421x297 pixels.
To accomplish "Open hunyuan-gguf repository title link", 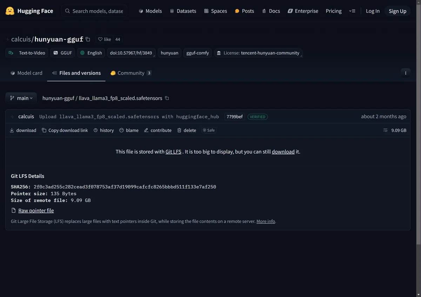I will (59, 39).
